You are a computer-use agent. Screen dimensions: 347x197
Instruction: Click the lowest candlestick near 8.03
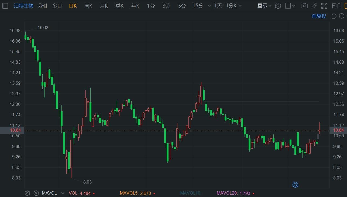click(71, 159)
